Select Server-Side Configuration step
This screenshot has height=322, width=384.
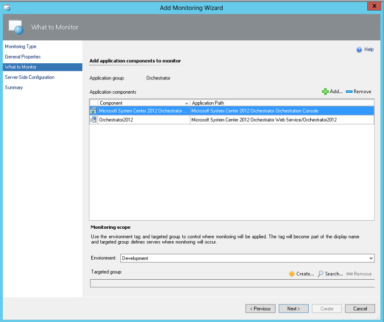coord(30,77)
